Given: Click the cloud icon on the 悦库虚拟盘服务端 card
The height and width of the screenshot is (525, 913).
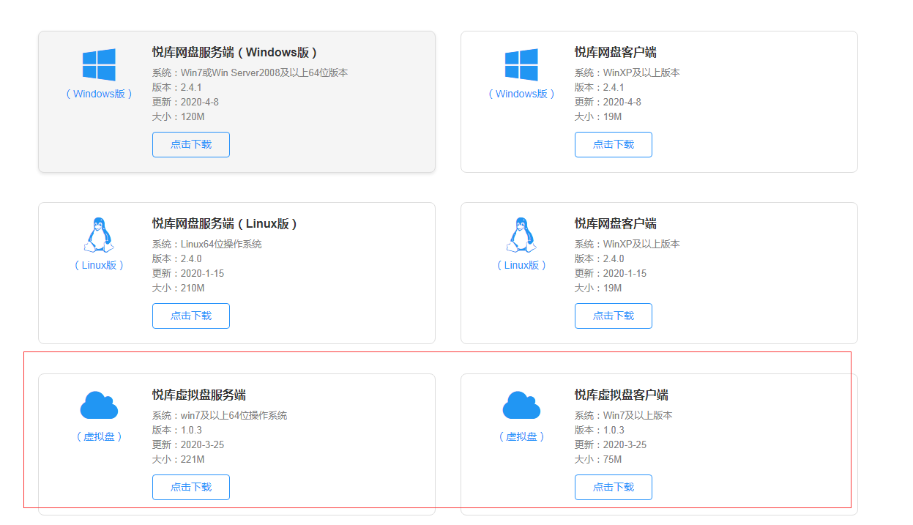Looking at the screenshot, I should [x=99, y=405].
